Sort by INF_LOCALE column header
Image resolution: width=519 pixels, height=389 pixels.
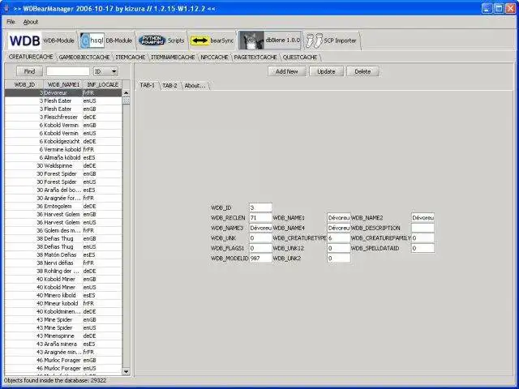coord(102,84)
